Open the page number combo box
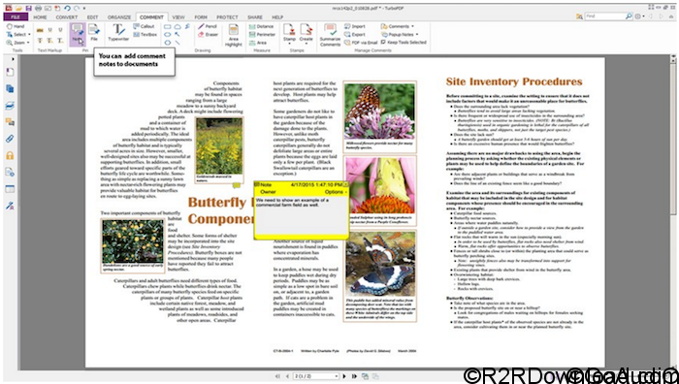Viewport: 679px width, 384px height. pyautogui.click(x=315, y=376)
